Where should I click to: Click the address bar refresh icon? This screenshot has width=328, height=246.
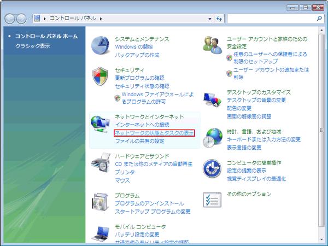coord(219,19)
